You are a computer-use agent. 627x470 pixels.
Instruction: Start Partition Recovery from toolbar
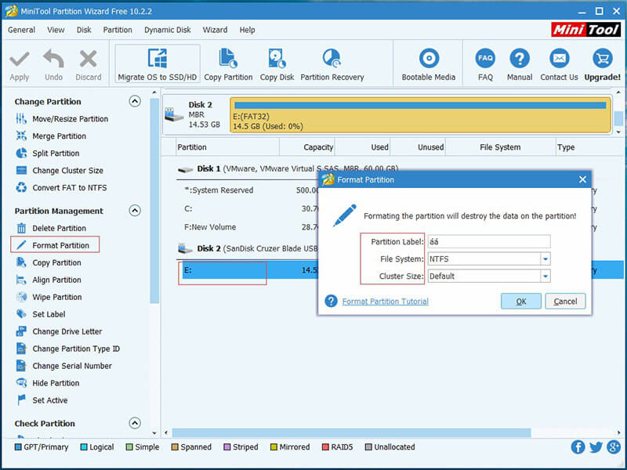tap(332, 58)
